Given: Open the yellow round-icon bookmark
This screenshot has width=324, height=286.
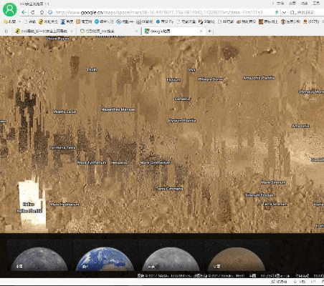Looking at the screenshot, I should point(48,21).
